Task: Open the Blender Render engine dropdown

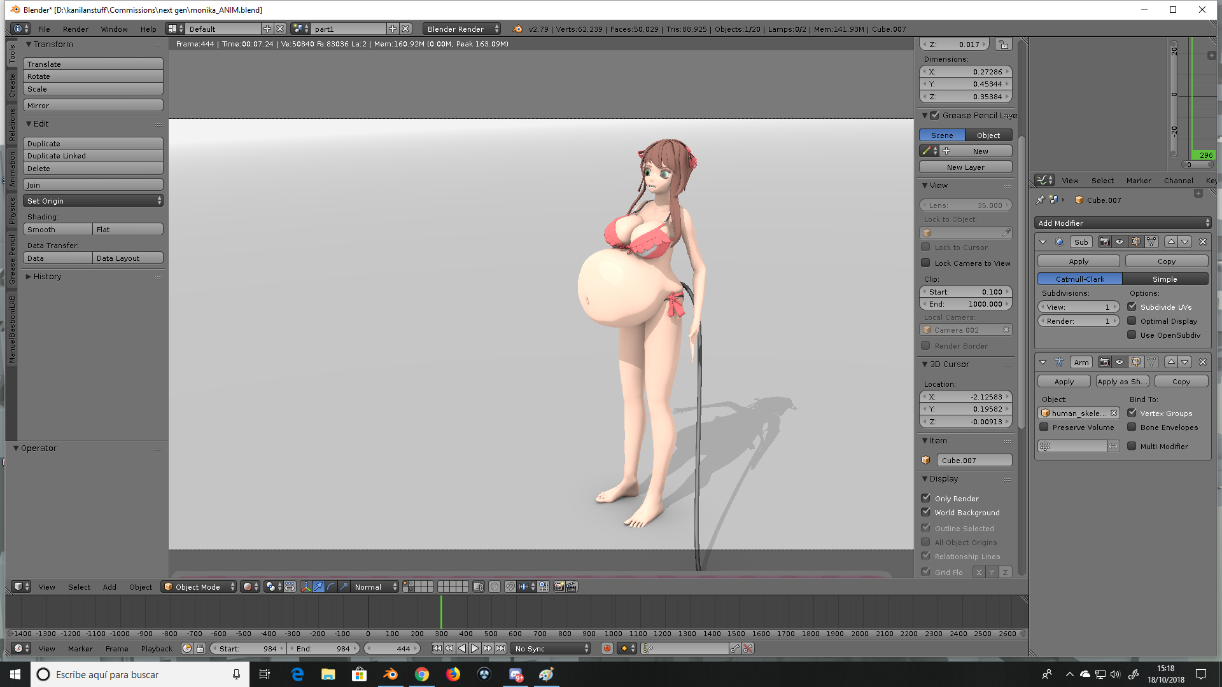Action: coord(461,29)
